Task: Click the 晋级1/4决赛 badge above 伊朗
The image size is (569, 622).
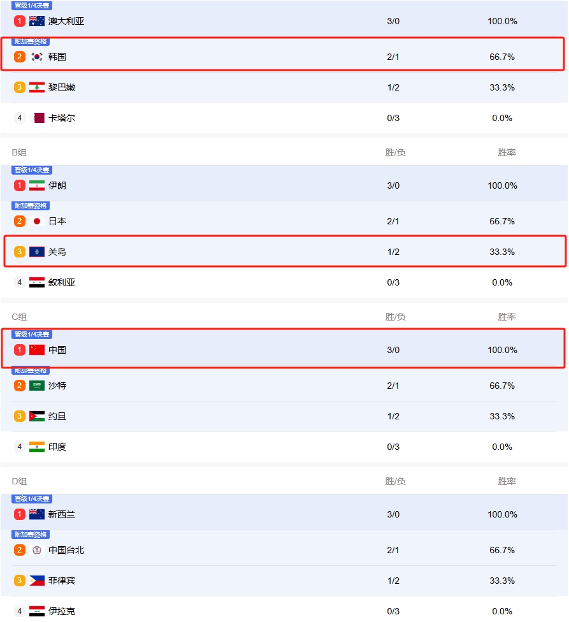Action: (x=32, y=170)
